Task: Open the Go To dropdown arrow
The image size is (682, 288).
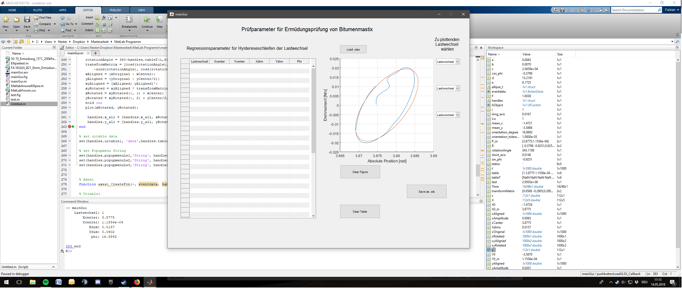Action: (x=76, y=24)
